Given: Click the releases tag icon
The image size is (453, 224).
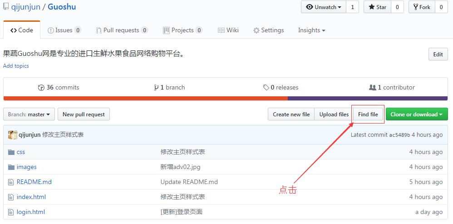Looking at the screenshot, I should [x=266, y=88].
